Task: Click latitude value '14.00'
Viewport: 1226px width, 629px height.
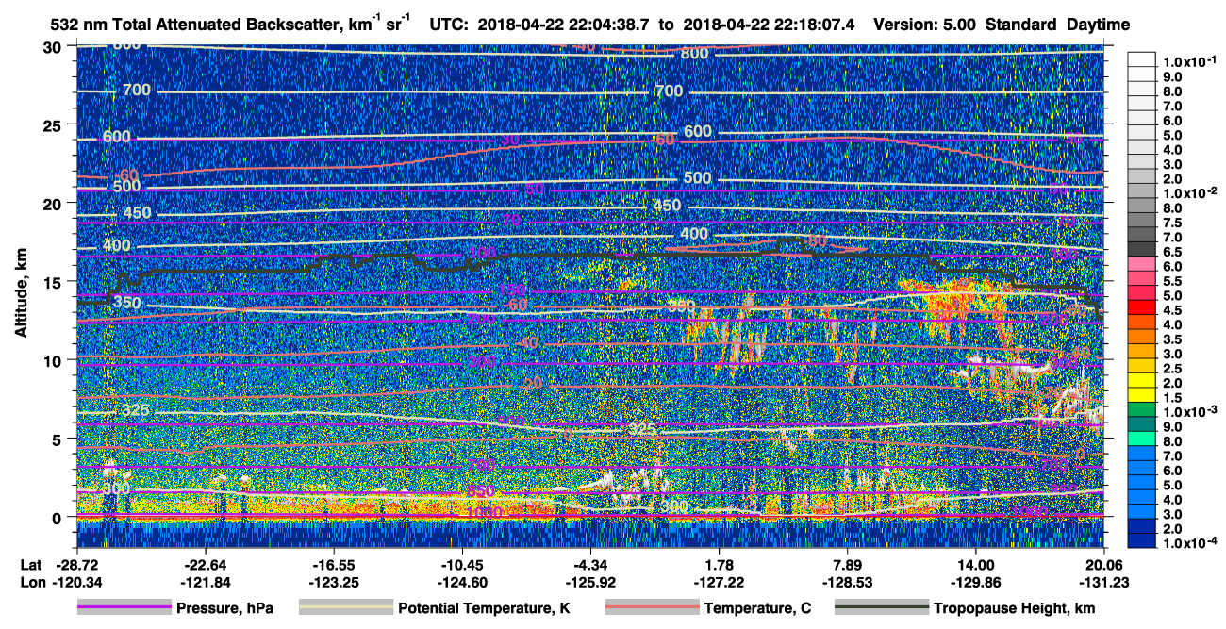Action: [x=975, y=564]
